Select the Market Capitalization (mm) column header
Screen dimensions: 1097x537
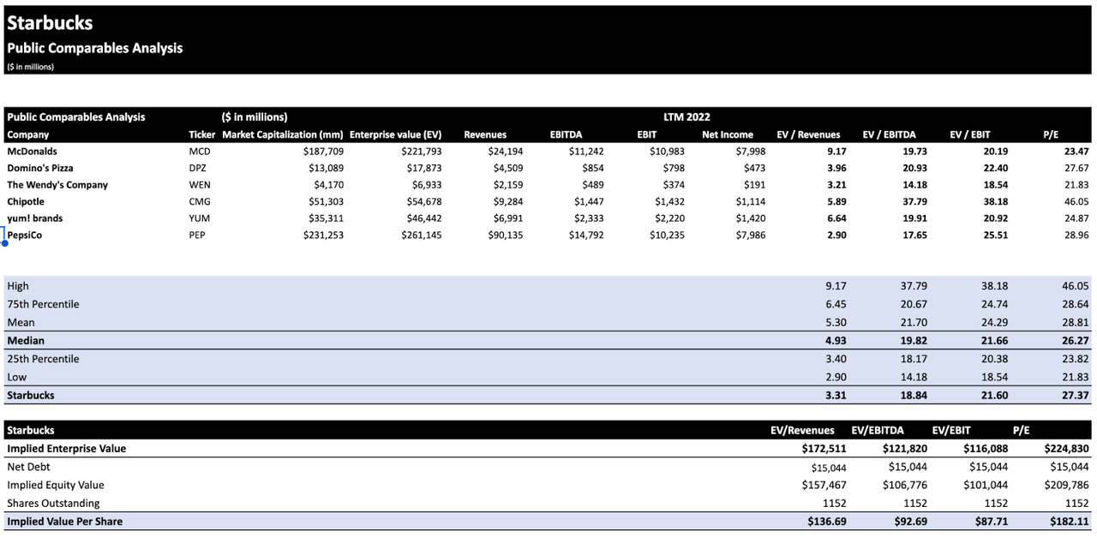283,134
